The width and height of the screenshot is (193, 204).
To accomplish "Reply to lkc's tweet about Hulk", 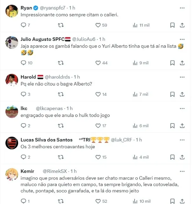I will (26, 126).
